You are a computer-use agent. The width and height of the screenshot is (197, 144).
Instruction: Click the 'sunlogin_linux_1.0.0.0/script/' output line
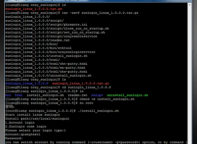[x=34, y=21]
